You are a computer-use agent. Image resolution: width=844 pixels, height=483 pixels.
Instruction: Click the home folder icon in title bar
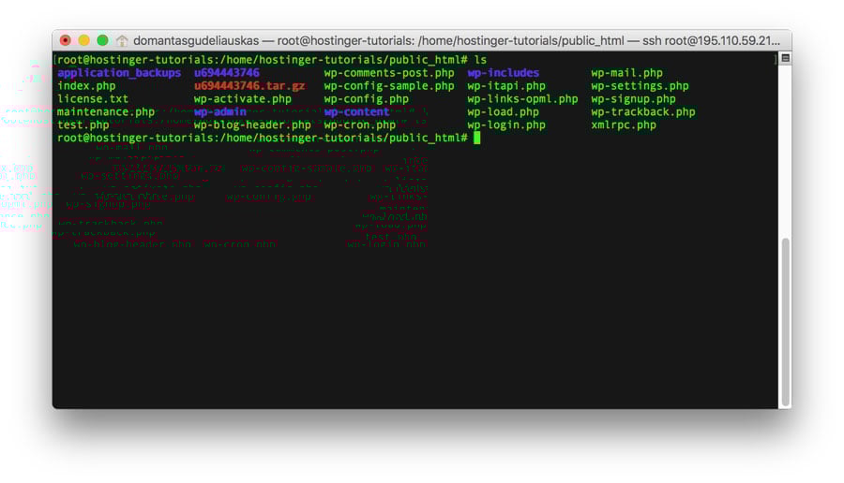[122, 41]
